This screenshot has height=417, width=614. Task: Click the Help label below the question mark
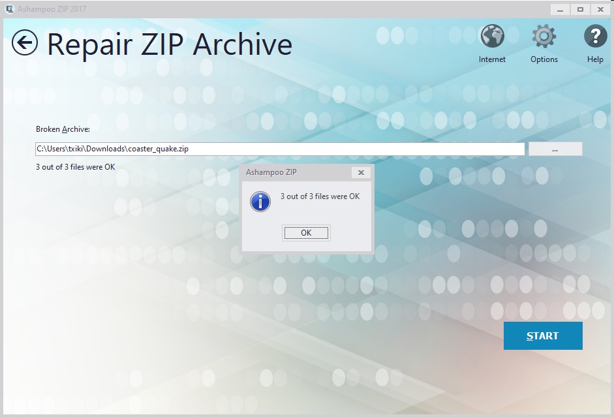click(594, 59)
